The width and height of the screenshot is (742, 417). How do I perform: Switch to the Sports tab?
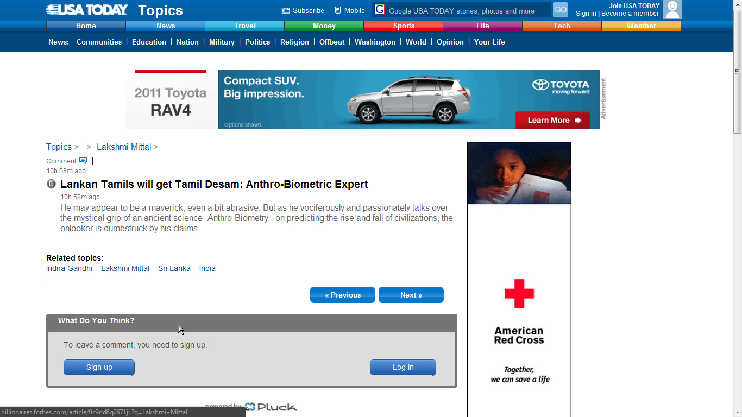pyautogui.click(x=403, y=26)
